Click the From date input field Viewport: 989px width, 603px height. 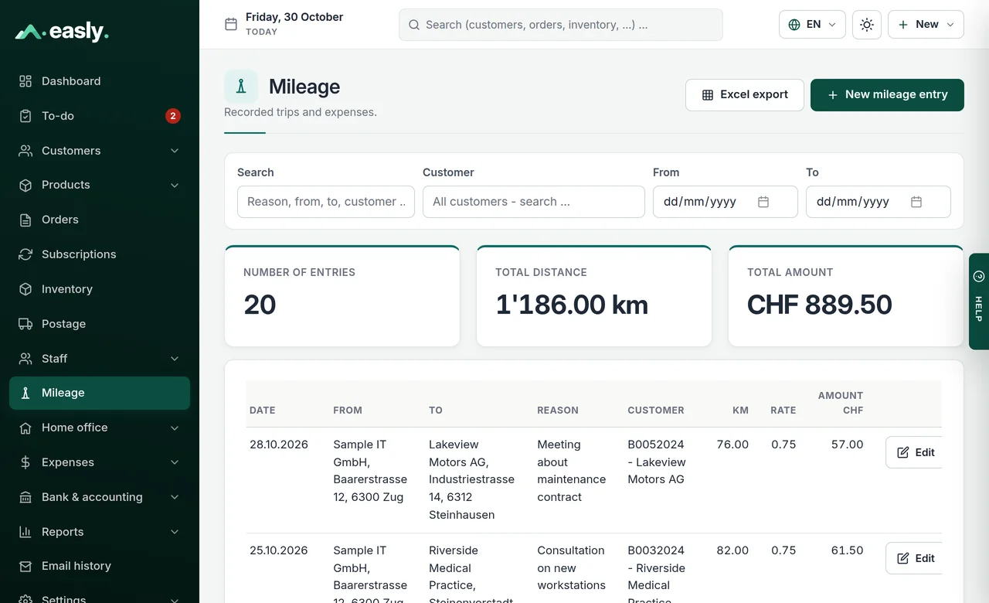(726, 202)
